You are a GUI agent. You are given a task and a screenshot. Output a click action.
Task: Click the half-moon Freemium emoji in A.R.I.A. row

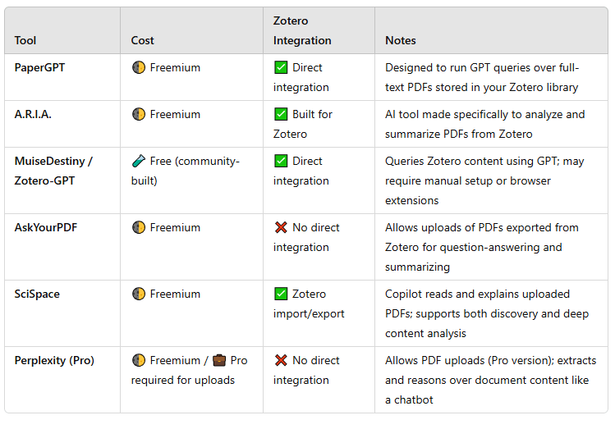pos(139,114)
